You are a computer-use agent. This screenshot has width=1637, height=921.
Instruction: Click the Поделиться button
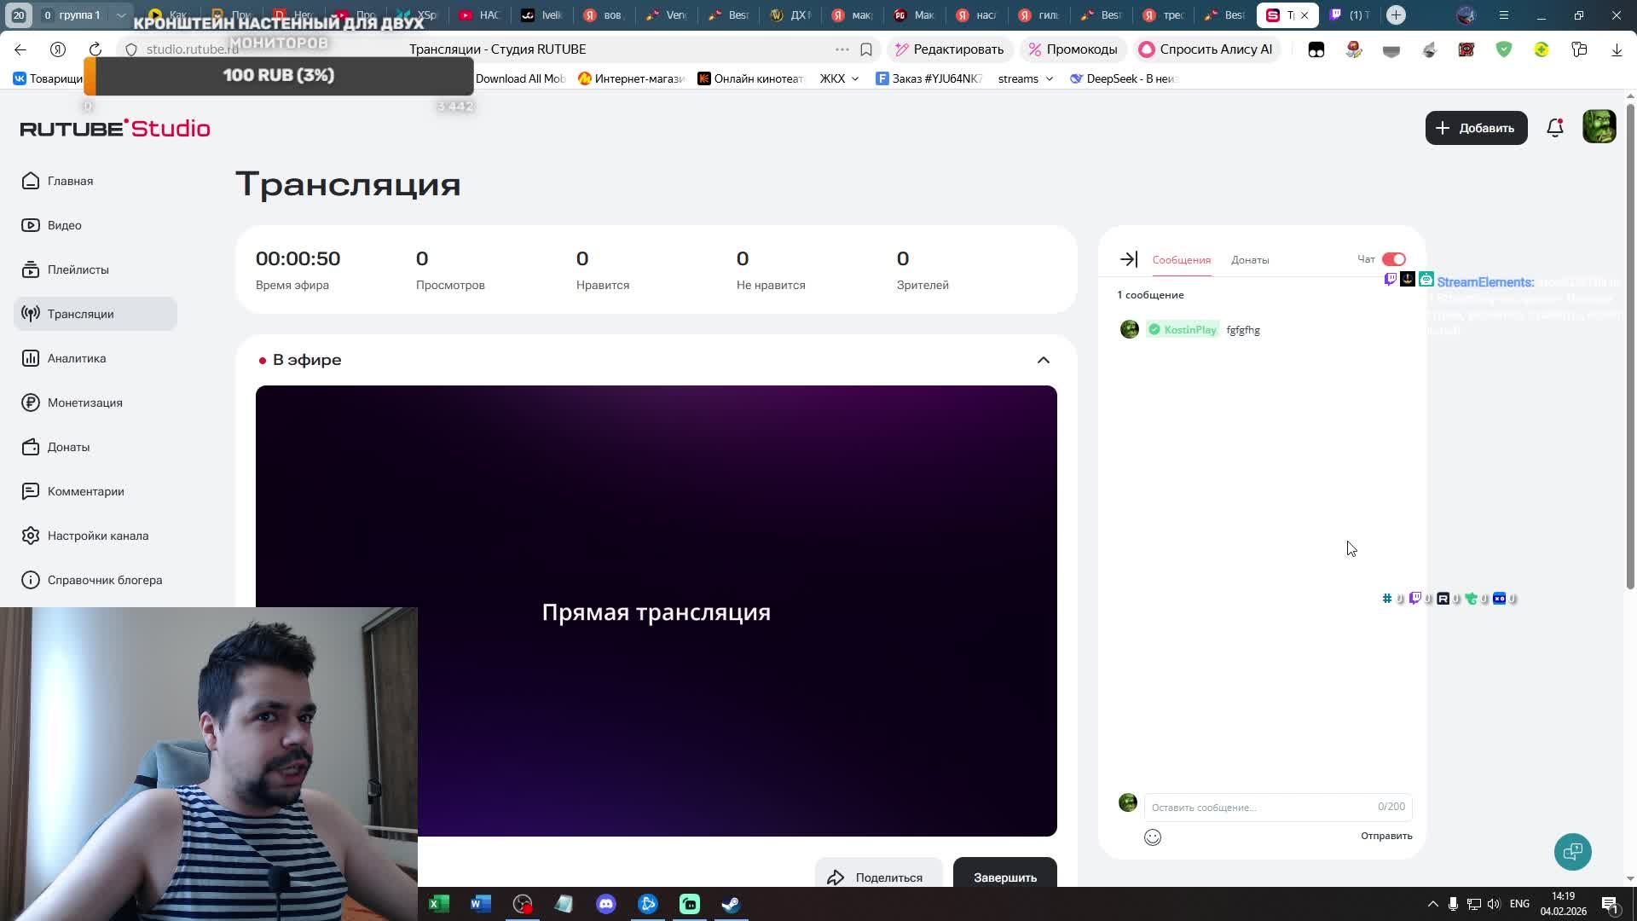coord(878,877)
